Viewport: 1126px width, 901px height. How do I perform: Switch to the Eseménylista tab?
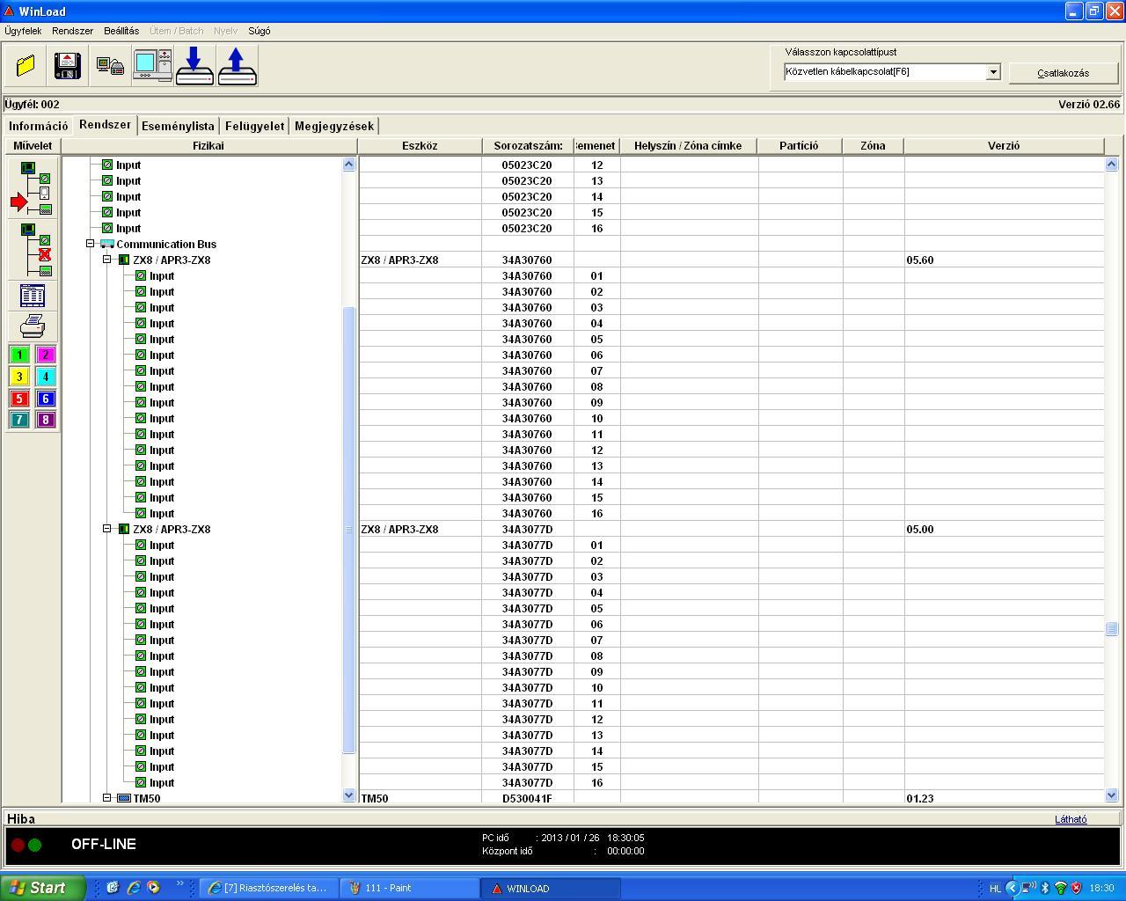pos(178,126)
